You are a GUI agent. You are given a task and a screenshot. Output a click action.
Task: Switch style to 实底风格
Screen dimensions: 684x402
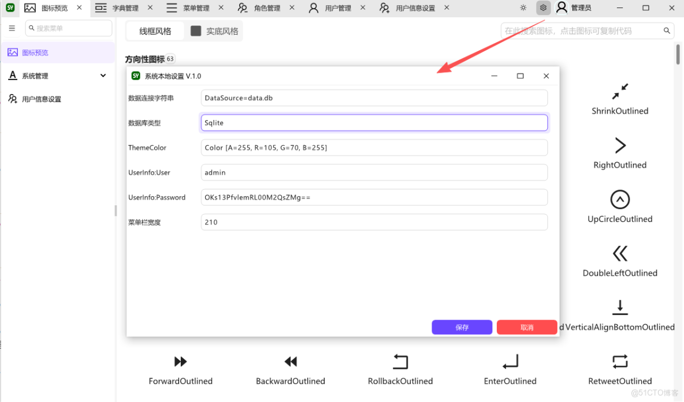pos(215,31)
